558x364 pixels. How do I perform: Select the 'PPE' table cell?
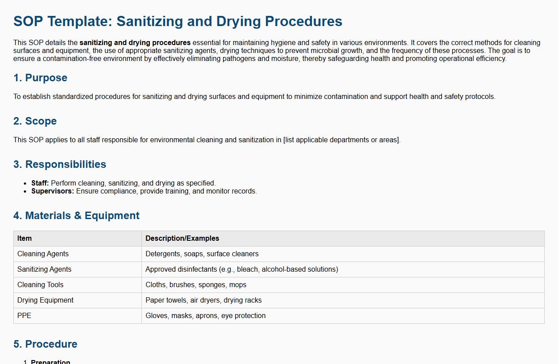[24, 316]
